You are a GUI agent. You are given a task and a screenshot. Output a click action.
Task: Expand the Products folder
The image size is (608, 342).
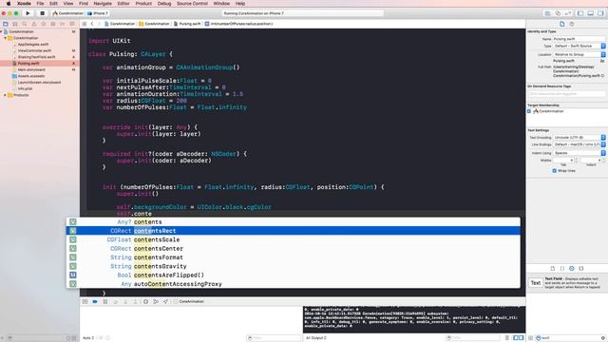(6, 95)
